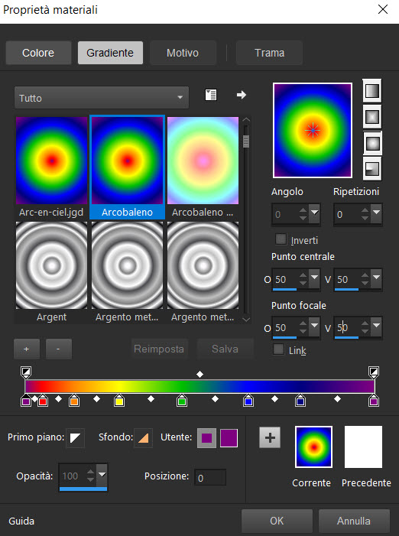Enable the Link checkbox
399x536 pixels.
279,349
